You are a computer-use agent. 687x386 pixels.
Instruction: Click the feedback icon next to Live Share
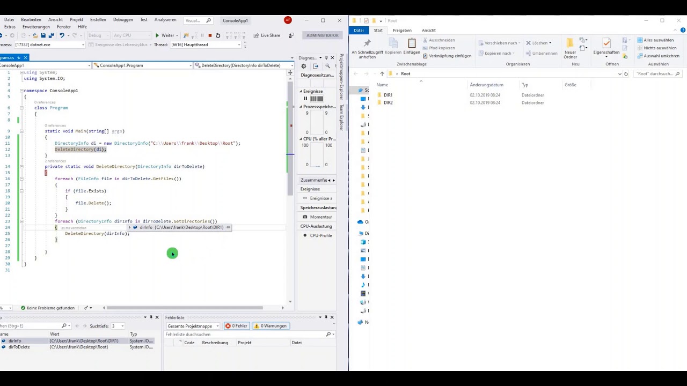pos(291,35)
